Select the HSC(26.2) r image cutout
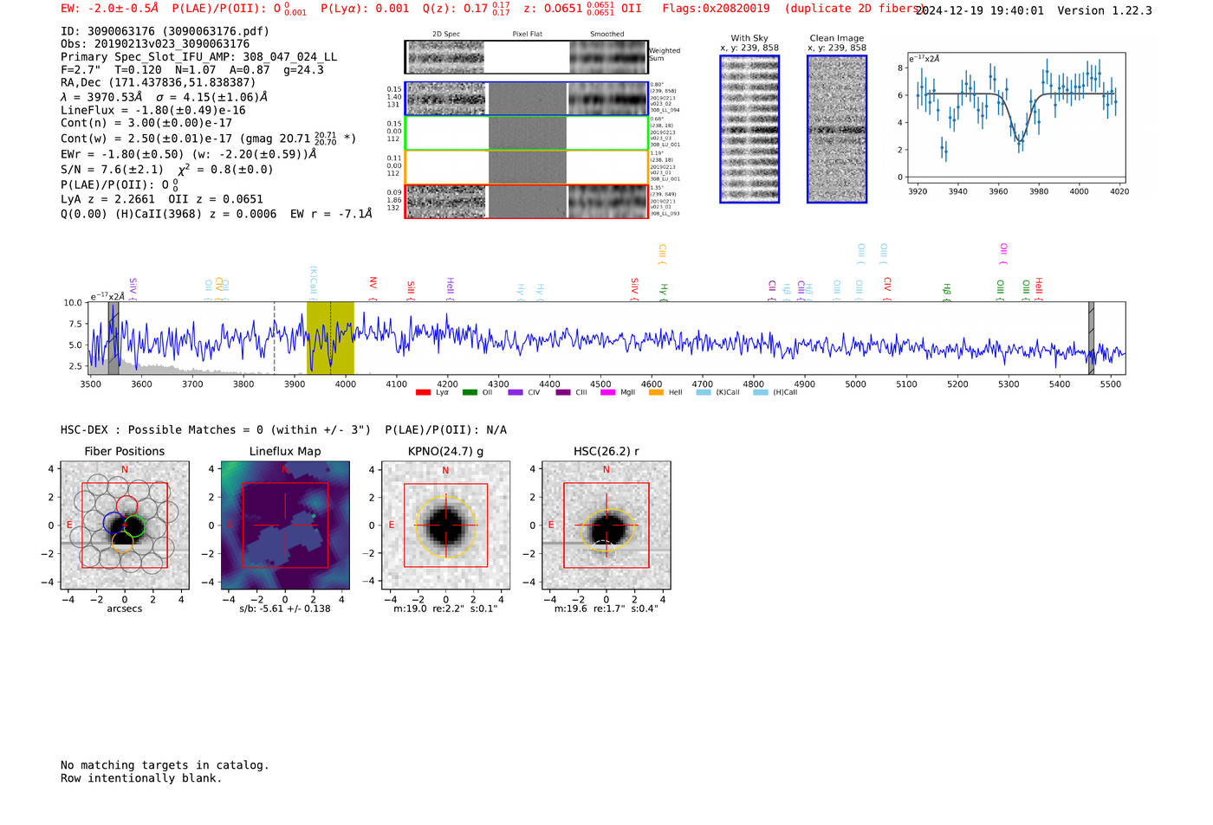1213x825 pixels. coord(606,525)
